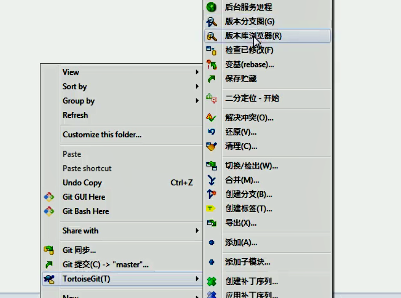Expand the Sort by submenu arrow
Image resolution: width=401 pixels, height=298 pixels.
tap(197, 86)
